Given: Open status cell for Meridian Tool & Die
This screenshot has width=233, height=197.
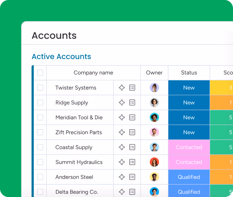Looking at the screenshot, I should coord(189,117).
